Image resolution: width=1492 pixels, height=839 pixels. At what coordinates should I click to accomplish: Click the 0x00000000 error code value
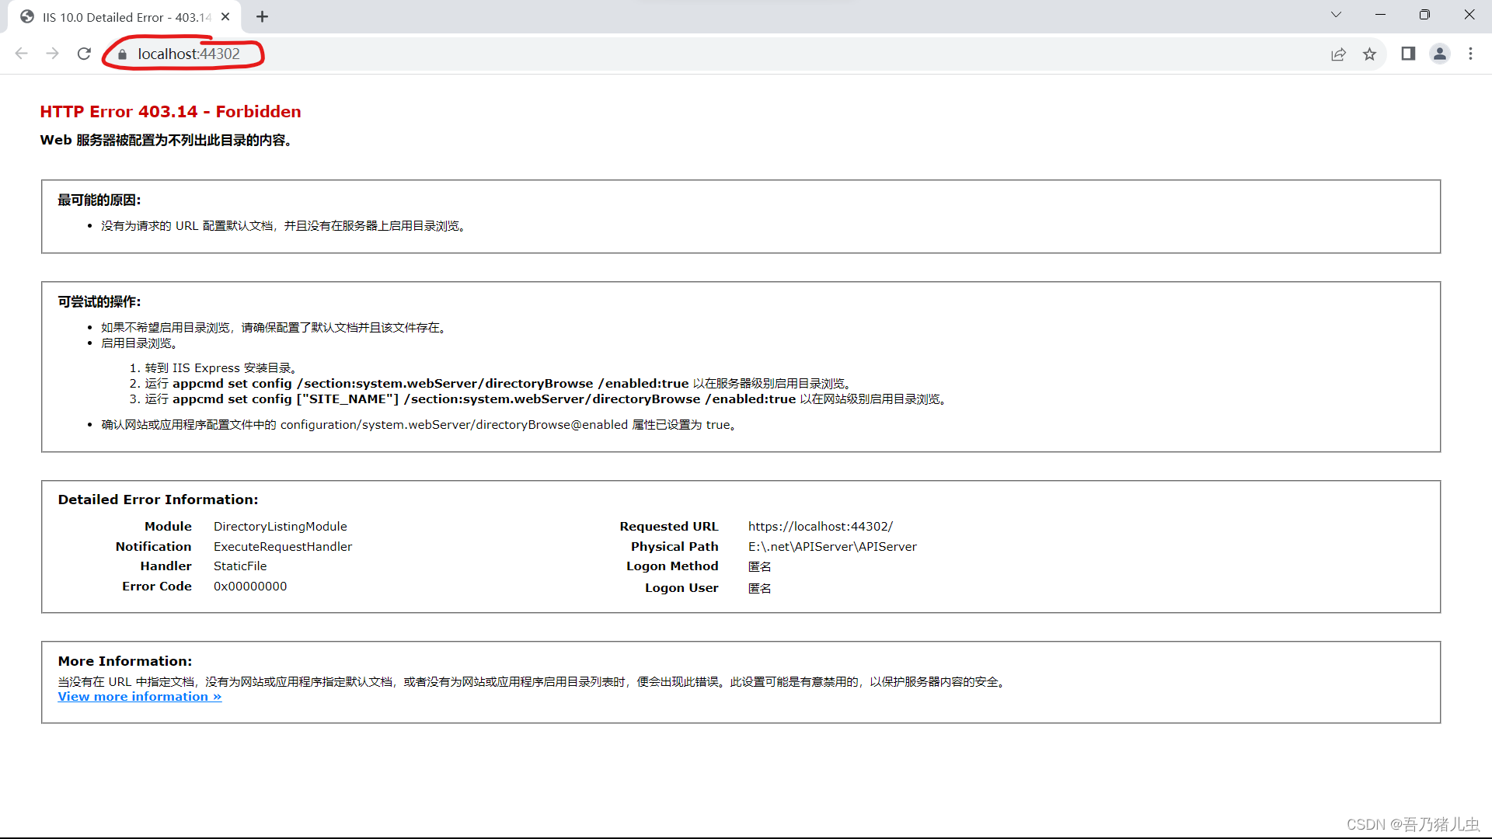pyautogui.click(x=250, y=587)
